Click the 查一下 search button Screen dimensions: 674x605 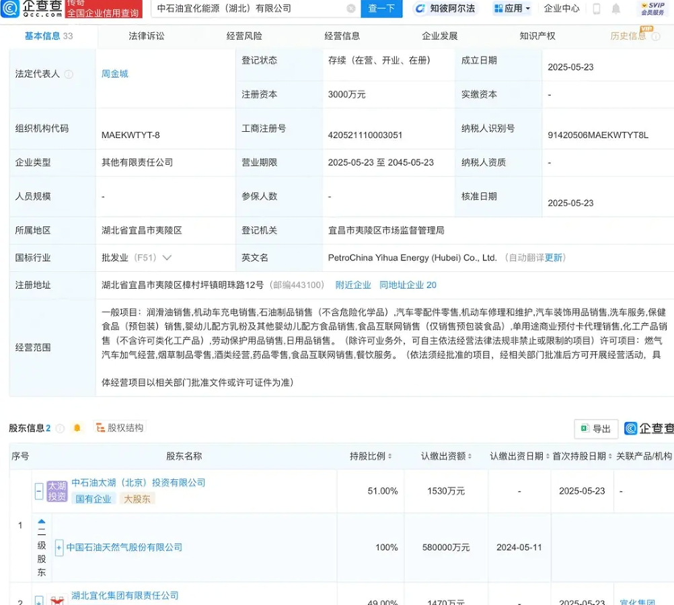381,9
